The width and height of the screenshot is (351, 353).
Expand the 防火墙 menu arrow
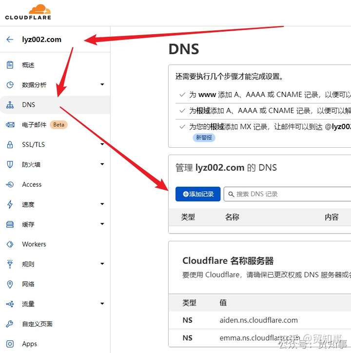point(102,164)
